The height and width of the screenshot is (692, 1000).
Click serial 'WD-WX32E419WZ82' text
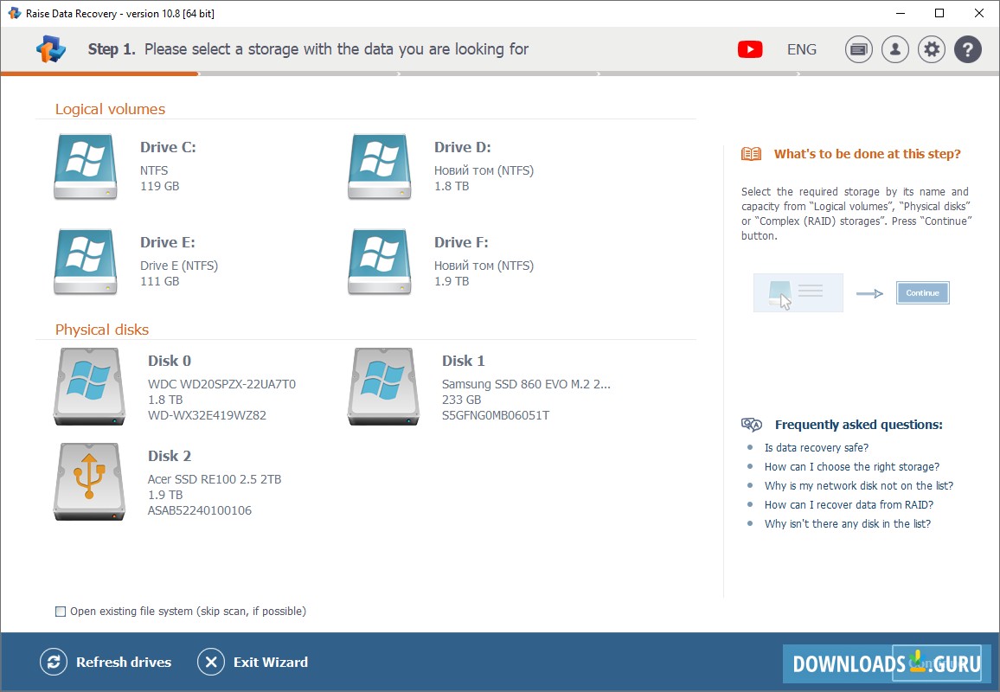(208, 415)
